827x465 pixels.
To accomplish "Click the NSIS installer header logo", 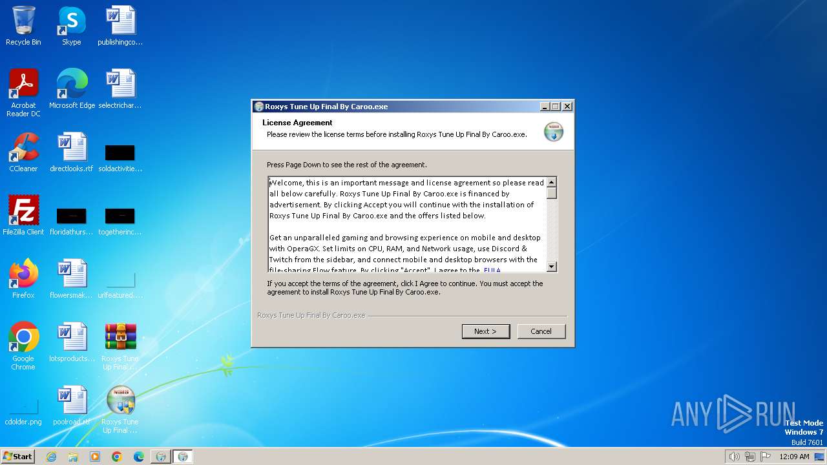I will tap(554, 131).
